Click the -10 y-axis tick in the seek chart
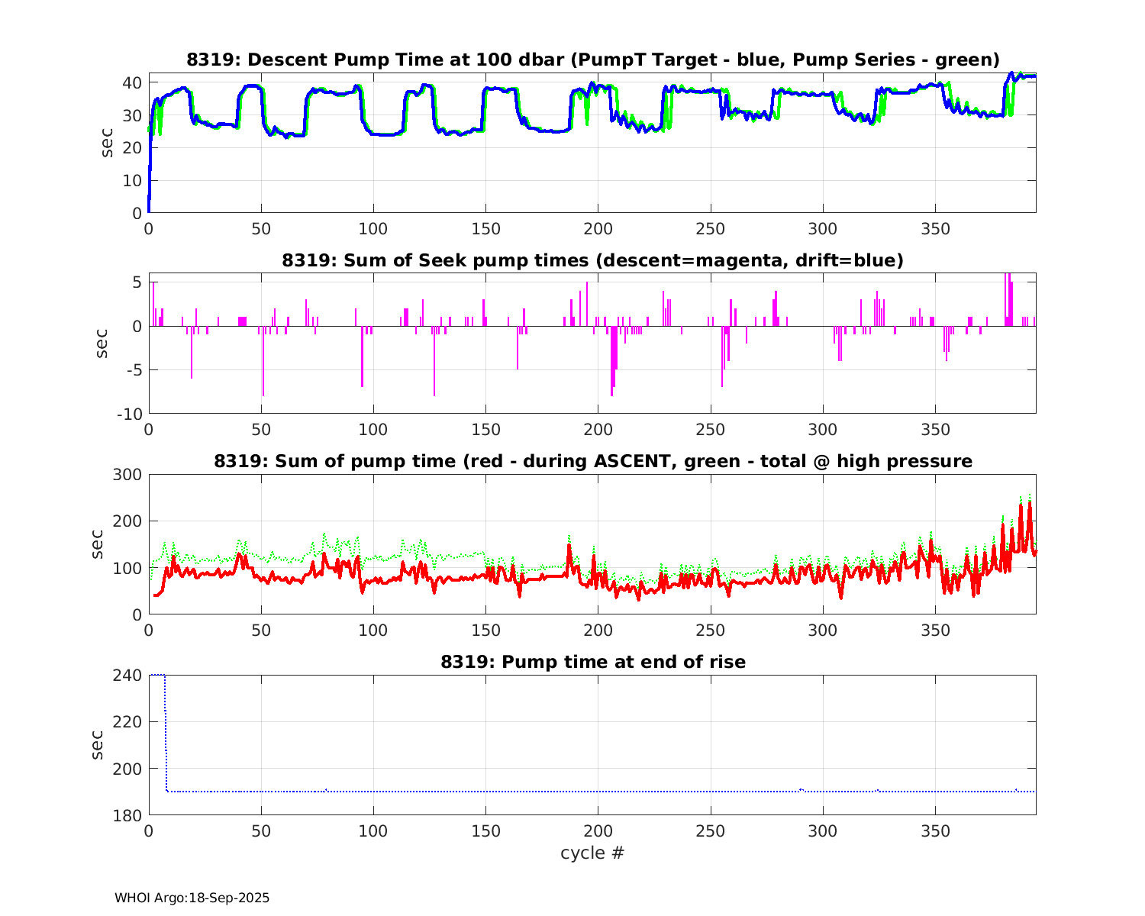The height and width of the screenshot is (916, 1145). click(128, 414)
